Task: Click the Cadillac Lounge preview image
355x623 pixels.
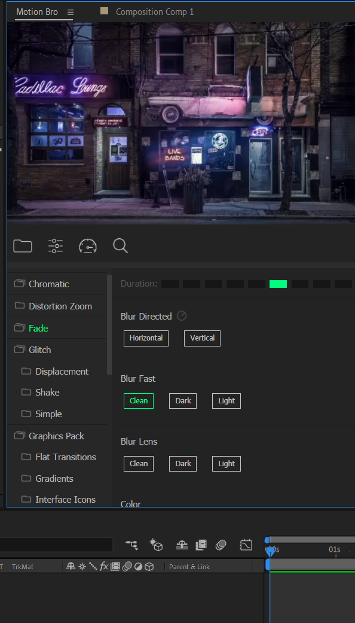Action: click(181, 123)
